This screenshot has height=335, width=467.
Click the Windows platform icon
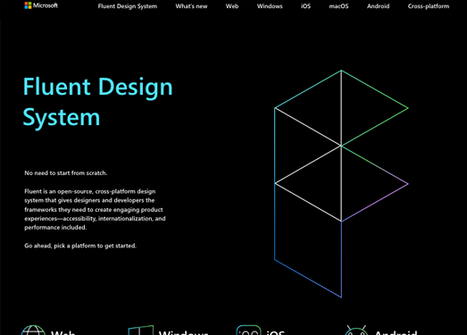141,331
